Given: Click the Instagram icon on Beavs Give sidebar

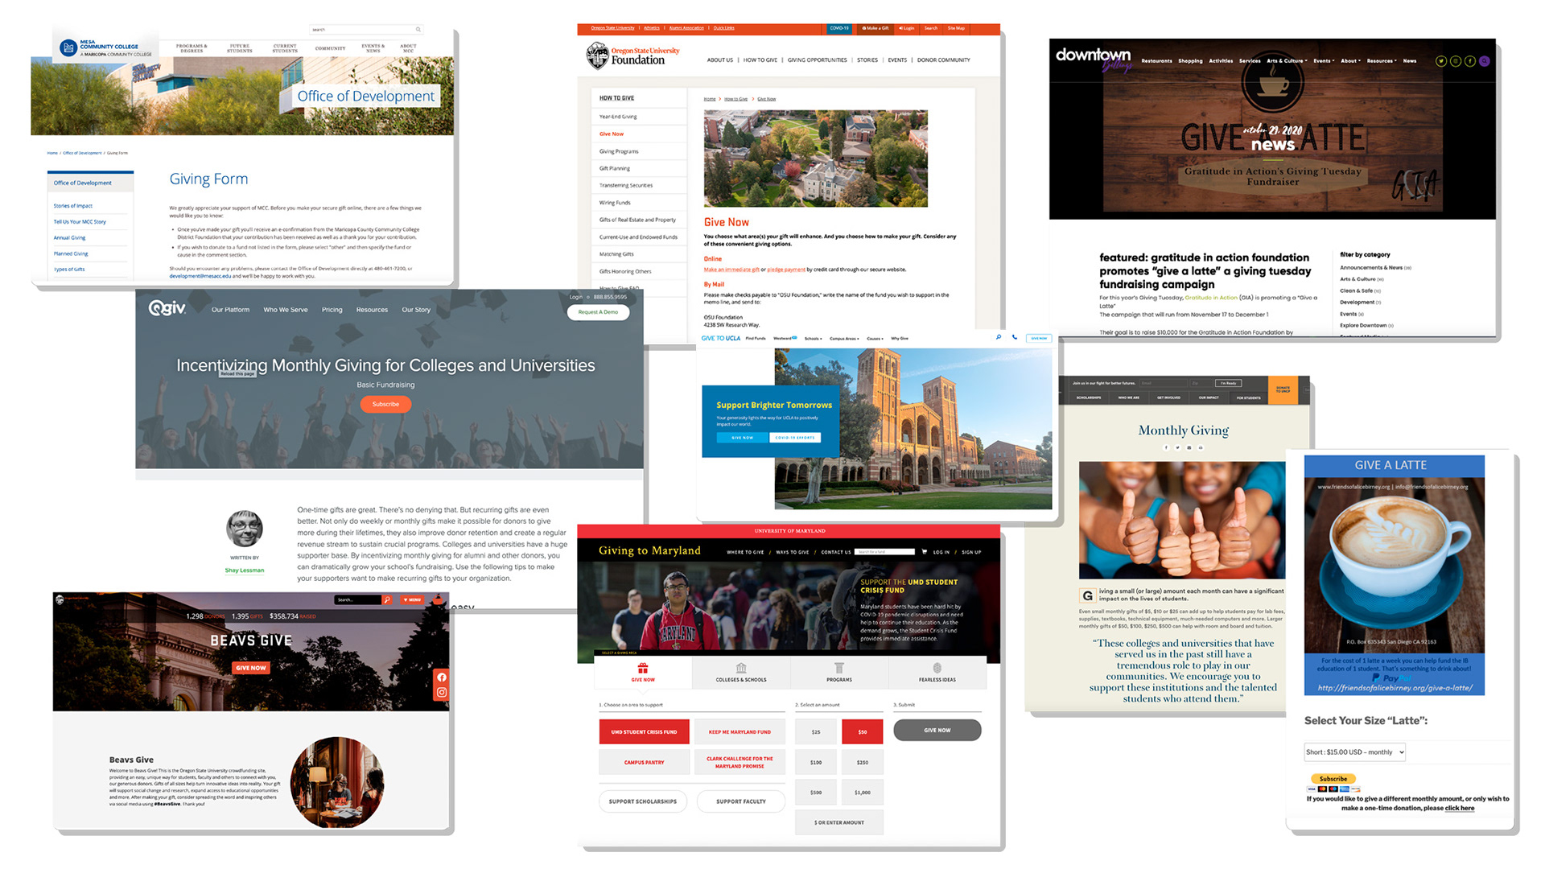Looking at the screenshot, I should point(442,692).
